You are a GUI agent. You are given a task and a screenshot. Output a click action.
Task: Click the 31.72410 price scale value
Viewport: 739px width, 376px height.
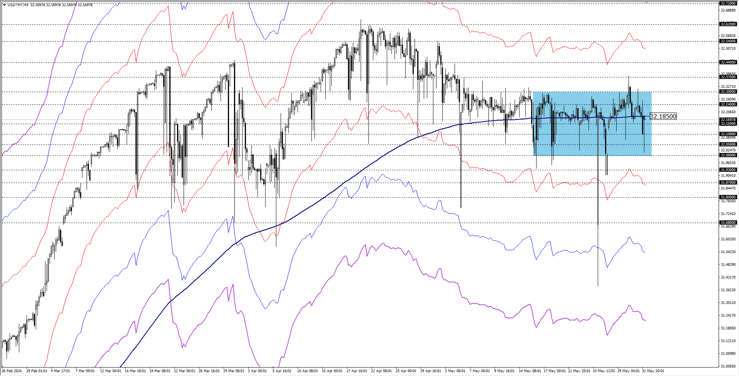coord(728,214)
